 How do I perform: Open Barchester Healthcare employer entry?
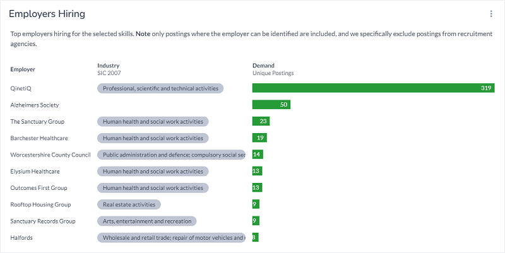(39, 138)
